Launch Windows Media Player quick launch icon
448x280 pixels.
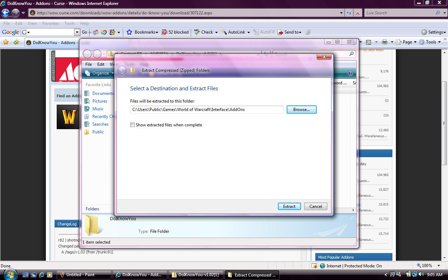50,275
